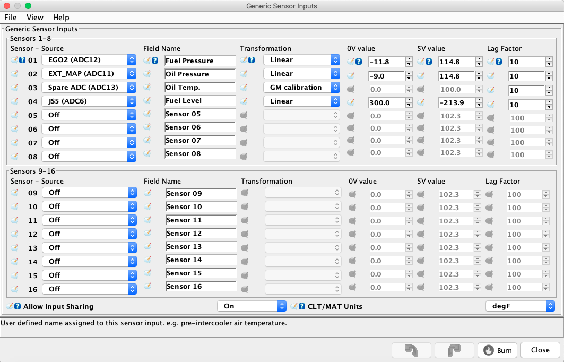This screenshot has width=564, height=362.
Task: Click the Close button
Action: point(540,350)
